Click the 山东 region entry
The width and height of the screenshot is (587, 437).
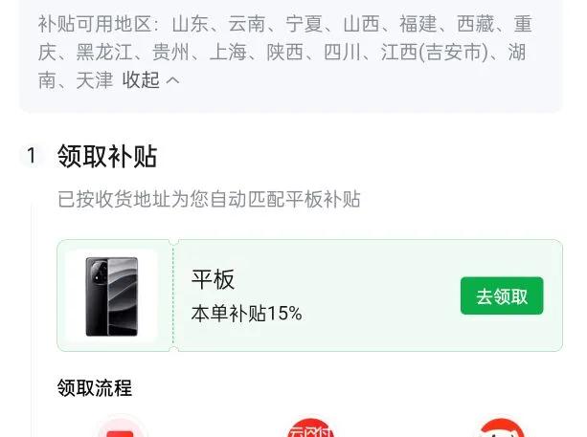[191, 24]
